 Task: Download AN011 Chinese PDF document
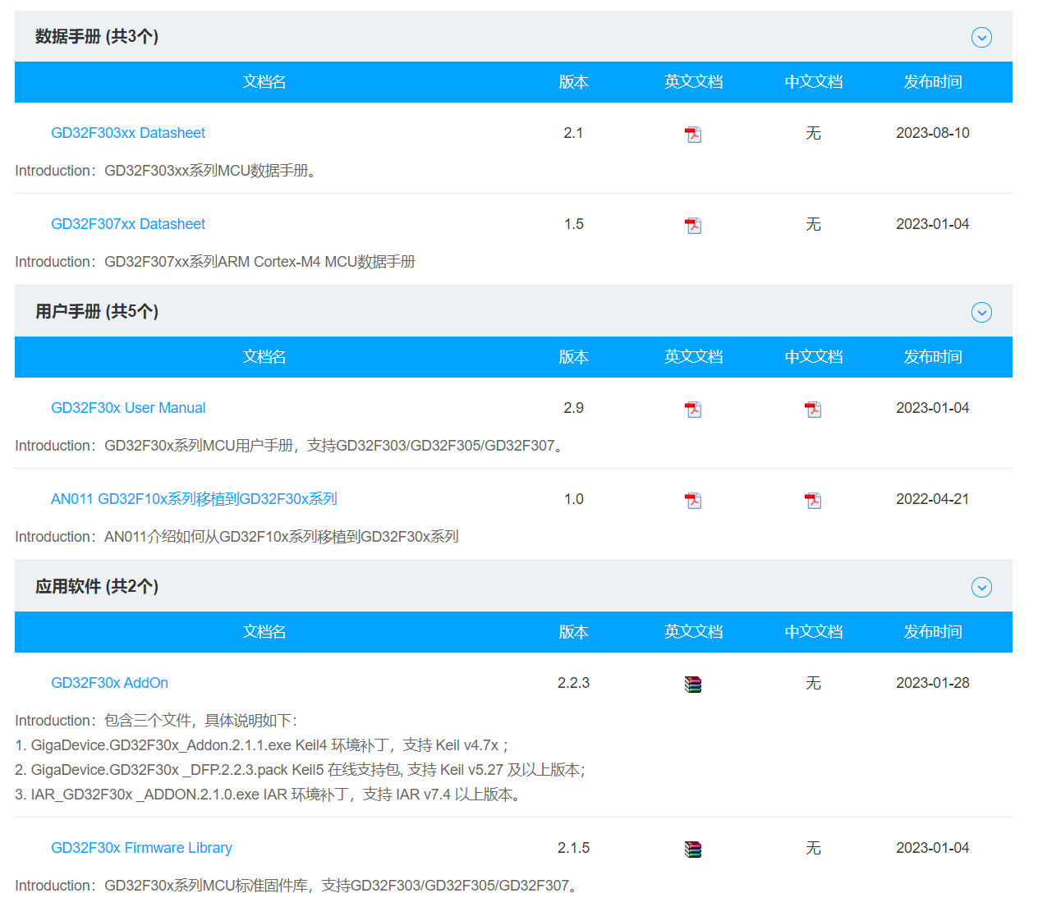pyautogui.click(x=813, y=500)
